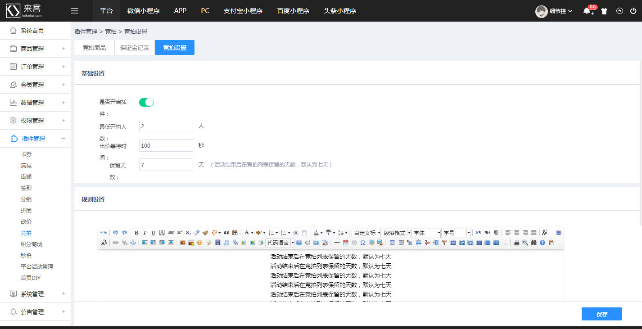
Task: Open 自定义标题 dropdown
Action: tap(366, 233)
